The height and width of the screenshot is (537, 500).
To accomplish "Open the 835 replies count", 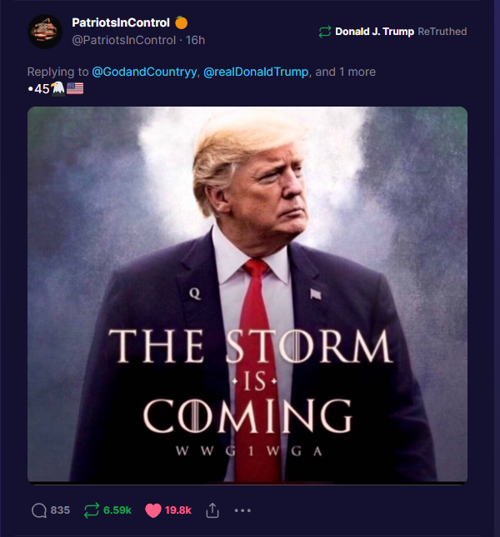I will tap(60, 510).
